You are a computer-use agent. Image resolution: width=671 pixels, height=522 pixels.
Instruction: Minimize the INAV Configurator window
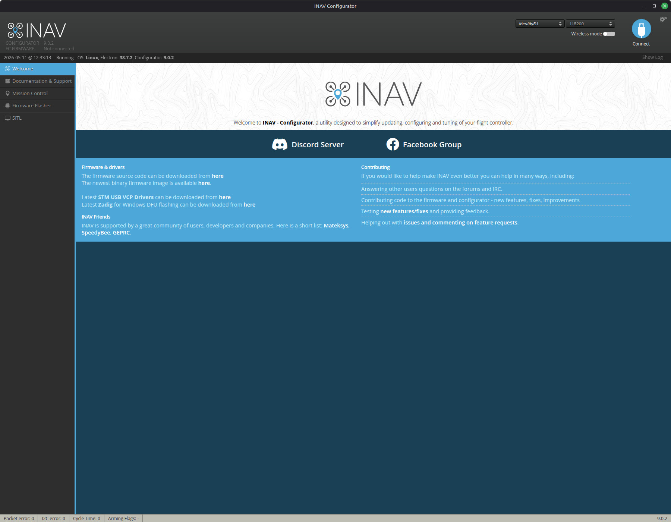coord(643,6)
